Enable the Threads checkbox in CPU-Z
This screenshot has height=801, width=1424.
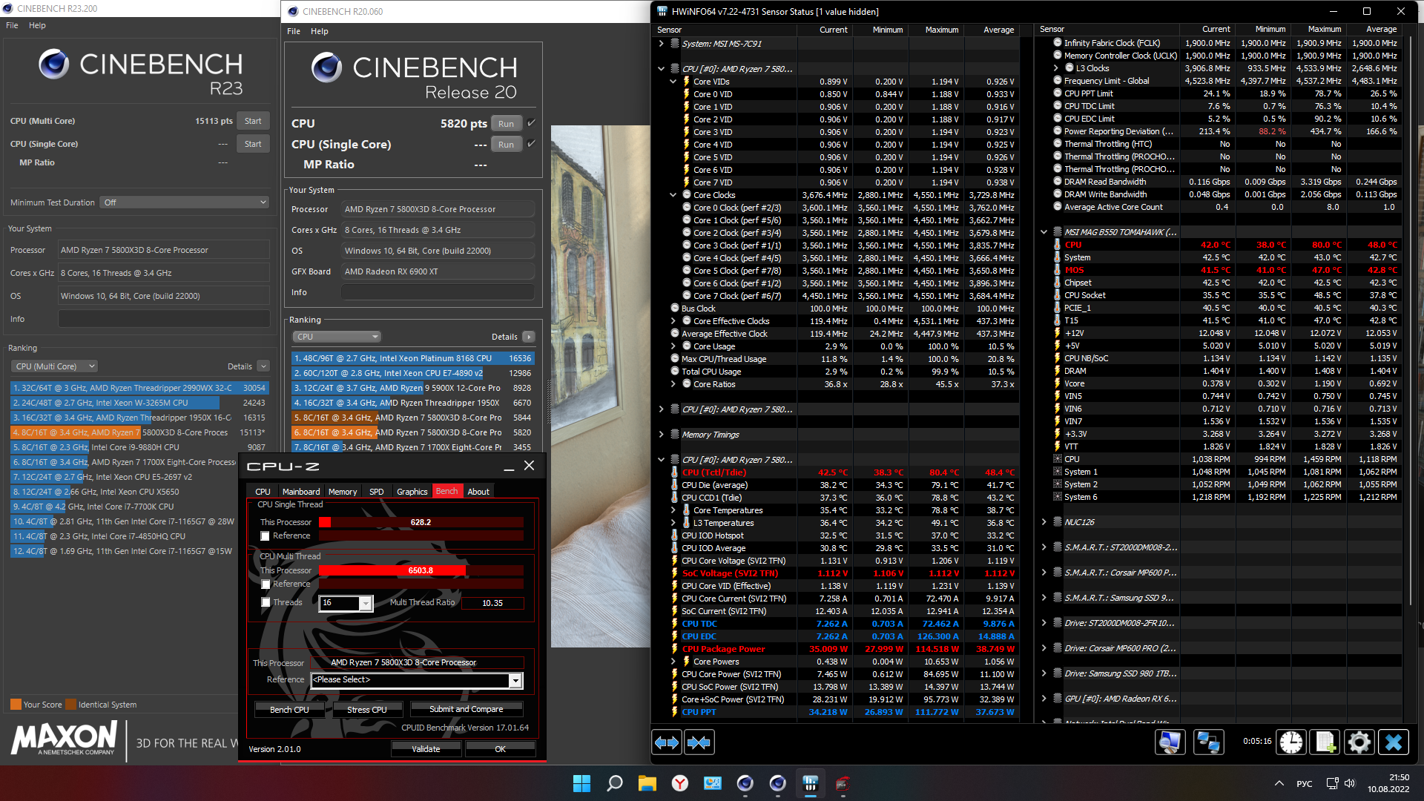click(x=266, y=602)
